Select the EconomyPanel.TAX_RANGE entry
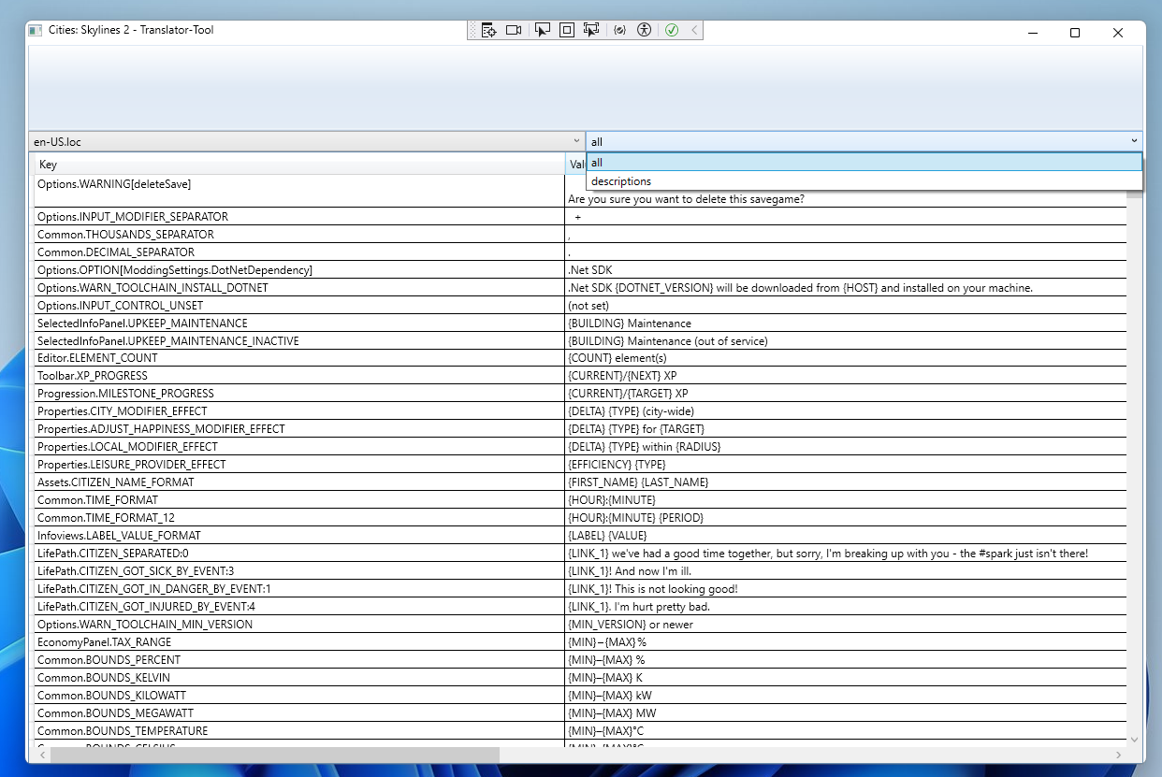Screen dimensions: 1162x777 pos(281,641)
